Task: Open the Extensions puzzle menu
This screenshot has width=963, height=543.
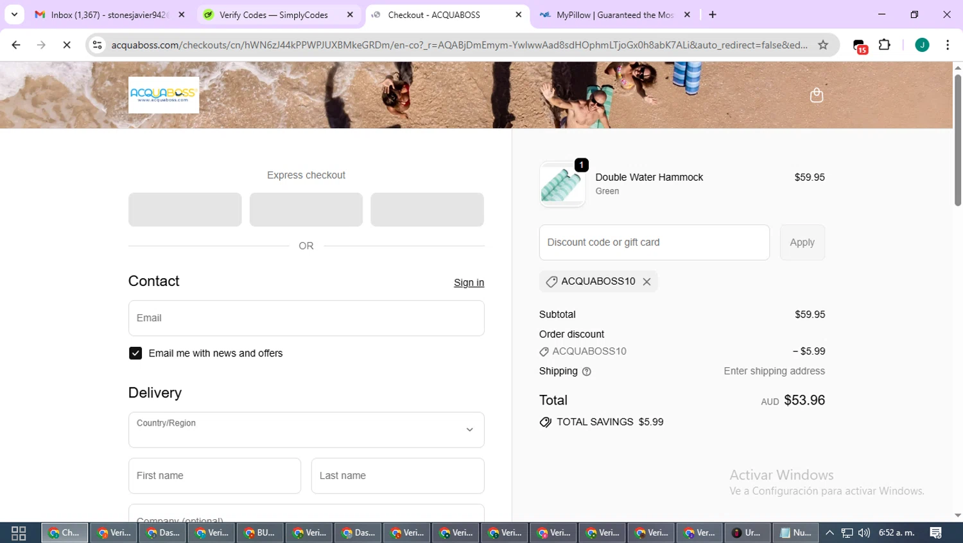Action: (885, 45)
